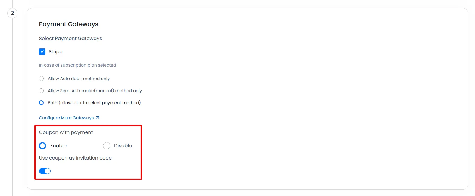Image resolution: width=475 pixels, height=196 pixels.
Task: Click the Stripe label text
Action: click(x=55, y=52)
